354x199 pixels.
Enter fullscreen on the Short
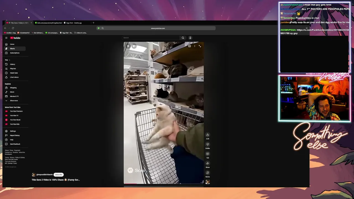point(200,46)
